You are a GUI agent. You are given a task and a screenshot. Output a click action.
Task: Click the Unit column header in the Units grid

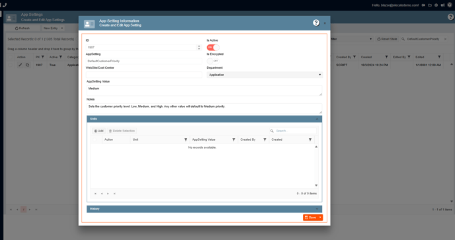coord(136,140)
